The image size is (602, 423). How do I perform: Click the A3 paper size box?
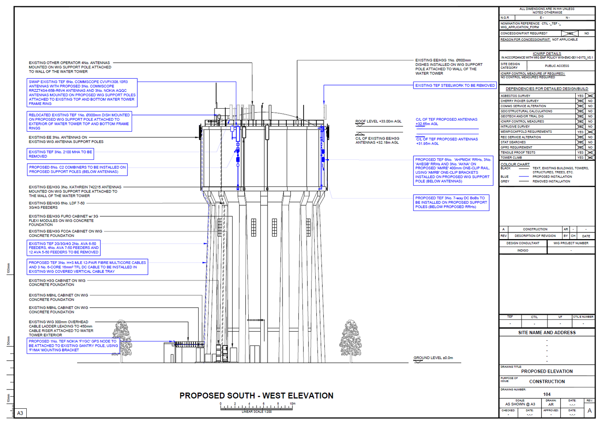(x=20, y=413)
